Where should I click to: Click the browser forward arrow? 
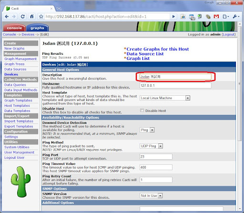(x=14, y=17)
